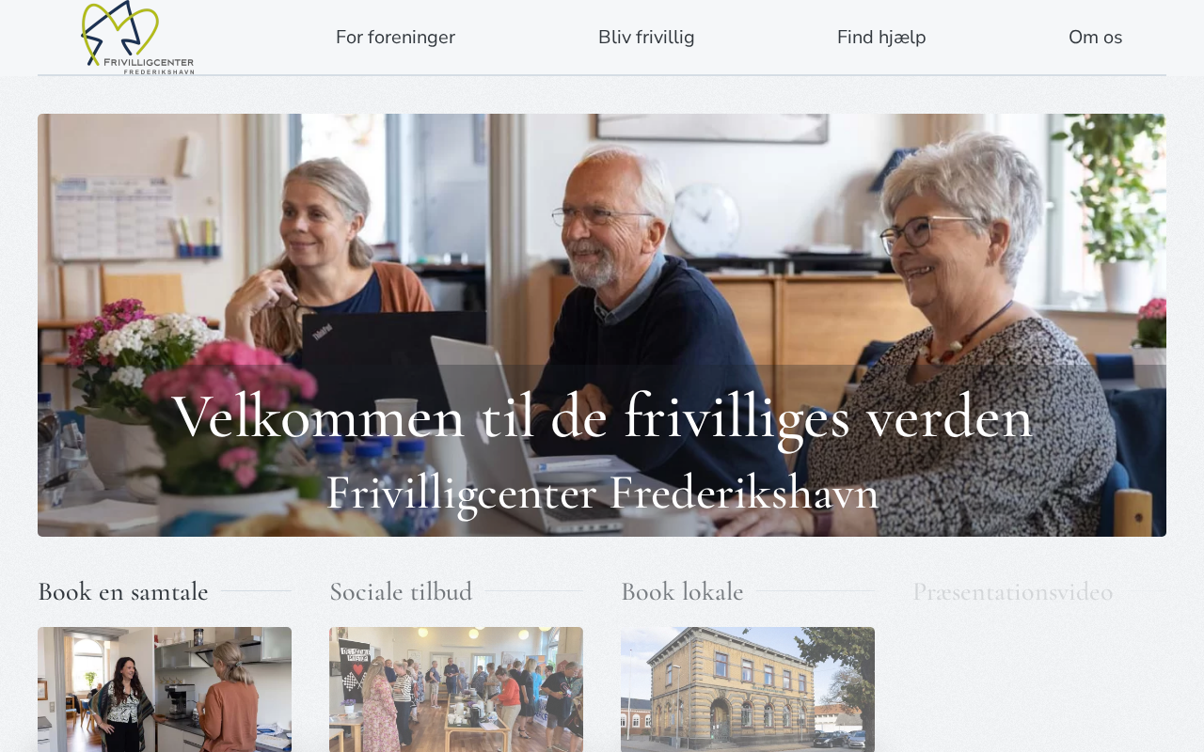Click the yellow building photo under Book lokale
This screenshot has height=752, width=1204.
(748, 689)
